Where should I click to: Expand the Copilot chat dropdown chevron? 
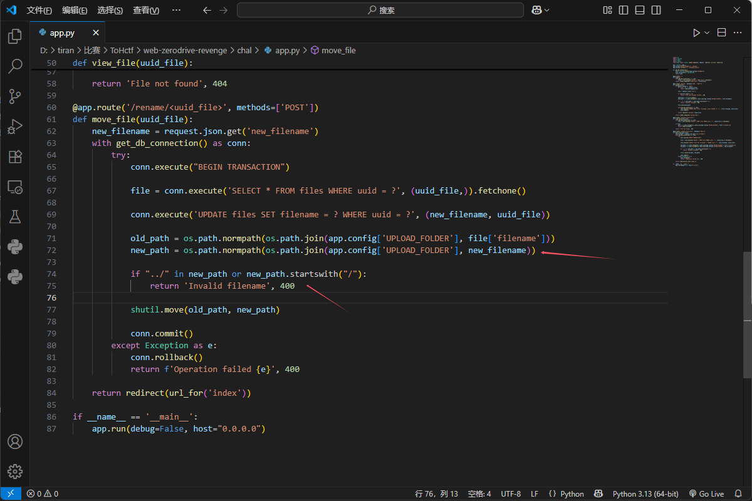coord(547,10)
